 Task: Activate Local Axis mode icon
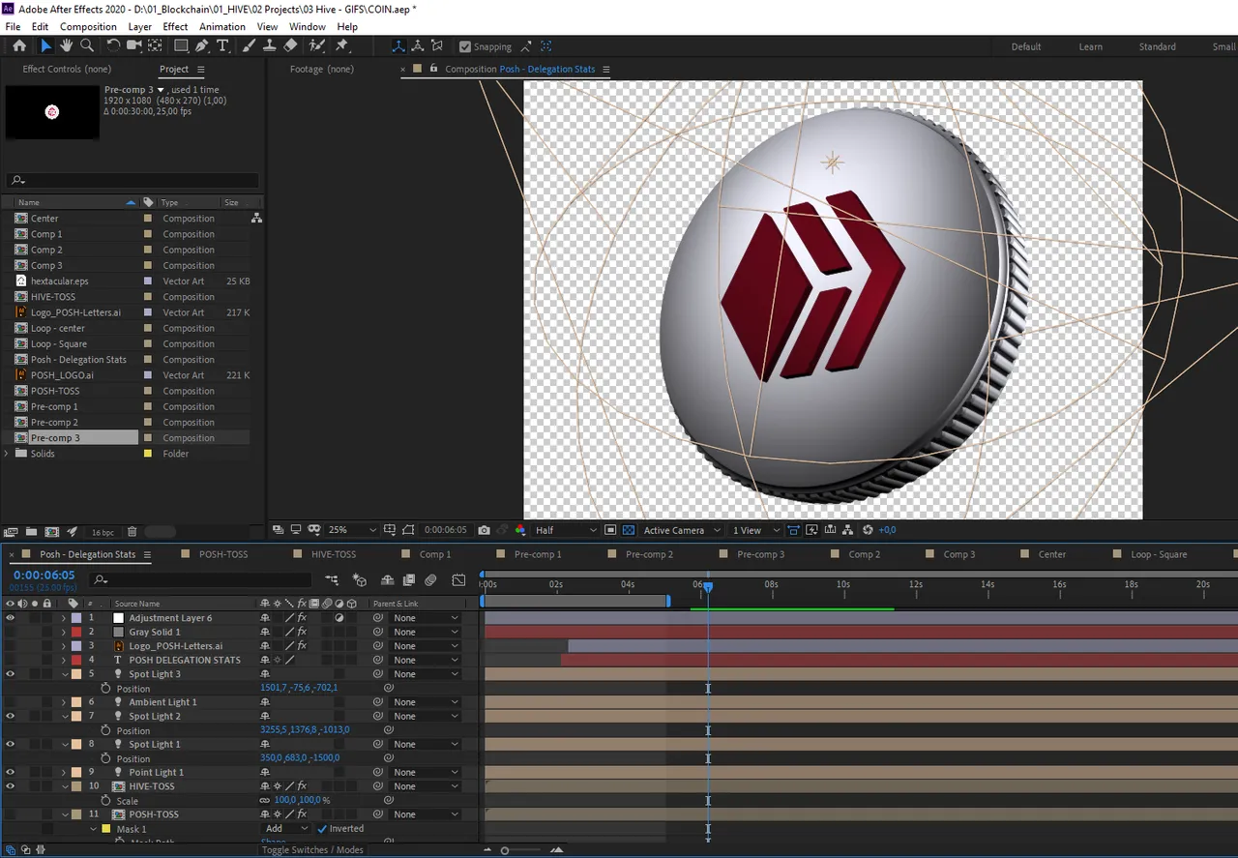click(x=398, y=45)
